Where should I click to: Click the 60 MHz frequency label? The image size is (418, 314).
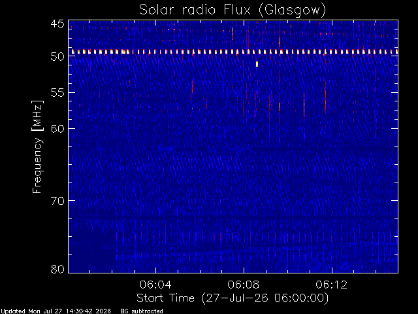(57, 128)
